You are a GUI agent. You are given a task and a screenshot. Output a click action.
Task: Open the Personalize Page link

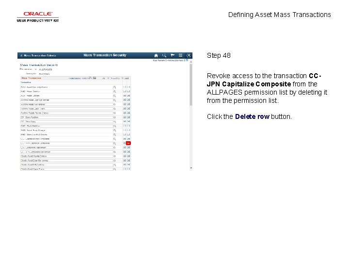pos(175,60)
